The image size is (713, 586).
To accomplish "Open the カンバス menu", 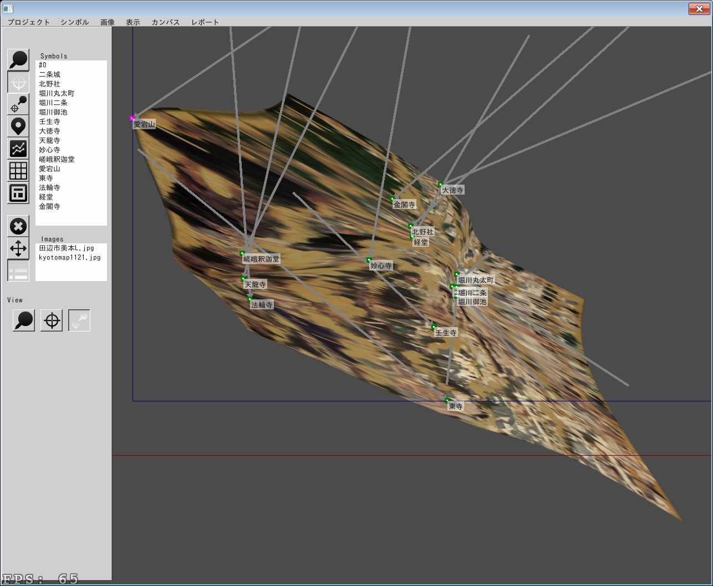I will coord(166,22).
